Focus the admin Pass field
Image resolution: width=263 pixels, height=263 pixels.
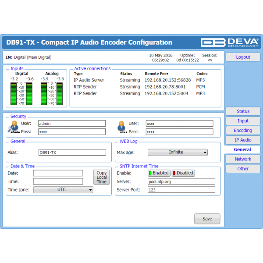point(72,132)
